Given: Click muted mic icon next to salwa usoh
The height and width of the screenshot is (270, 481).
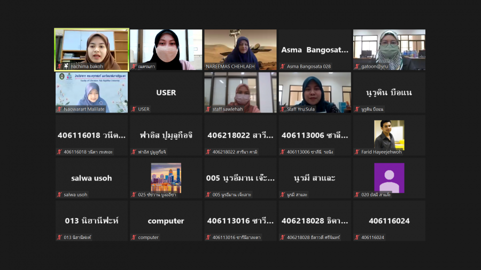Looking at the screenshot, I should pos(59,194).
